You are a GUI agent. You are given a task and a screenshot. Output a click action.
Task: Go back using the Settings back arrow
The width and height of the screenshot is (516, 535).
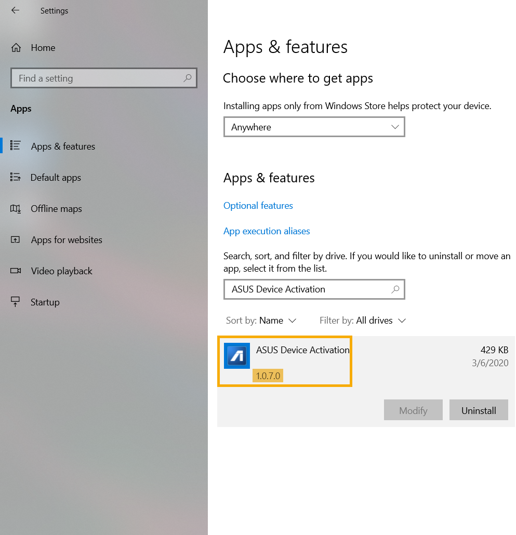(x=16, y=10)
